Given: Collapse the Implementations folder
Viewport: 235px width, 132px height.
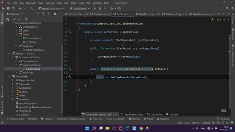Looking at the screenshot, I should [16, 65].
